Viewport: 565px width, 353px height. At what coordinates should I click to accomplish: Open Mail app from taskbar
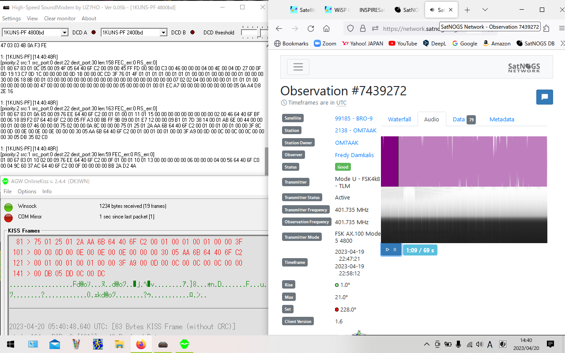55,344
